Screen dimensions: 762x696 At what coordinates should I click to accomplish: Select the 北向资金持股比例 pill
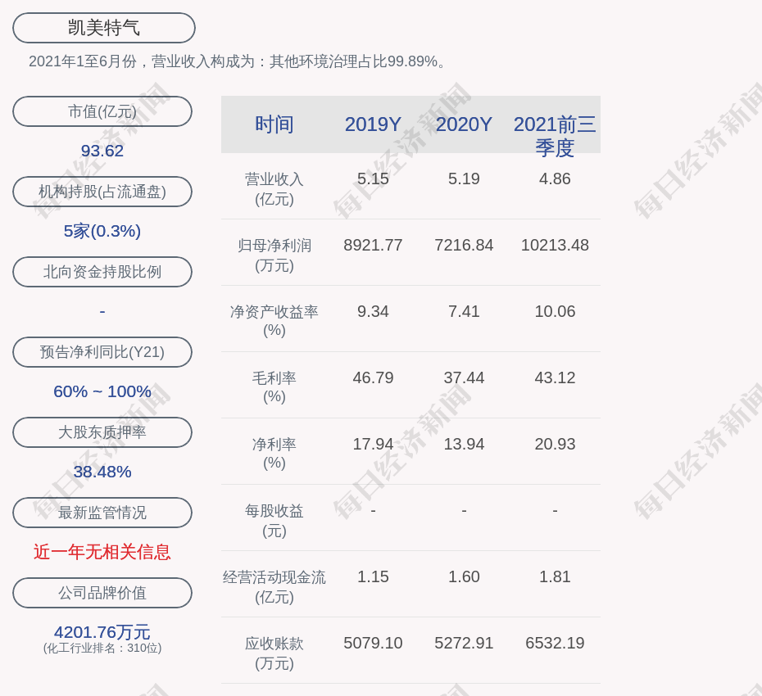pyautogui.click(x=102, y=272)
